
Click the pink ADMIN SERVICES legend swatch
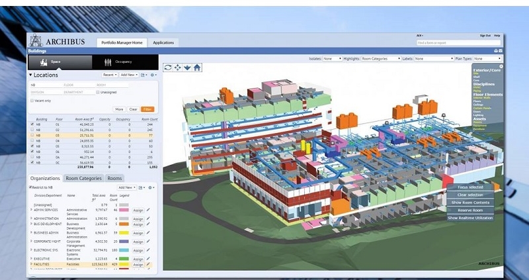(124, 210)
